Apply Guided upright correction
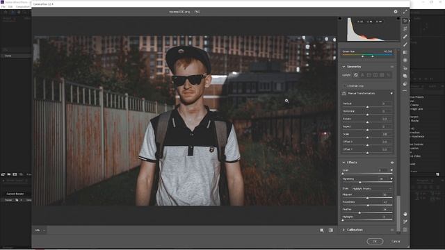 tap(389, 75)
